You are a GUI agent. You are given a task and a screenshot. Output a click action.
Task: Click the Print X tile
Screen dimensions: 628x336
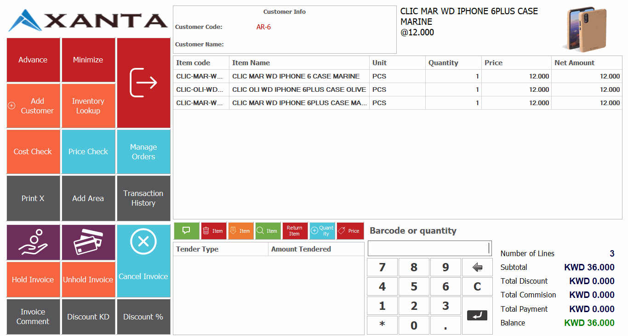(33, 198)
